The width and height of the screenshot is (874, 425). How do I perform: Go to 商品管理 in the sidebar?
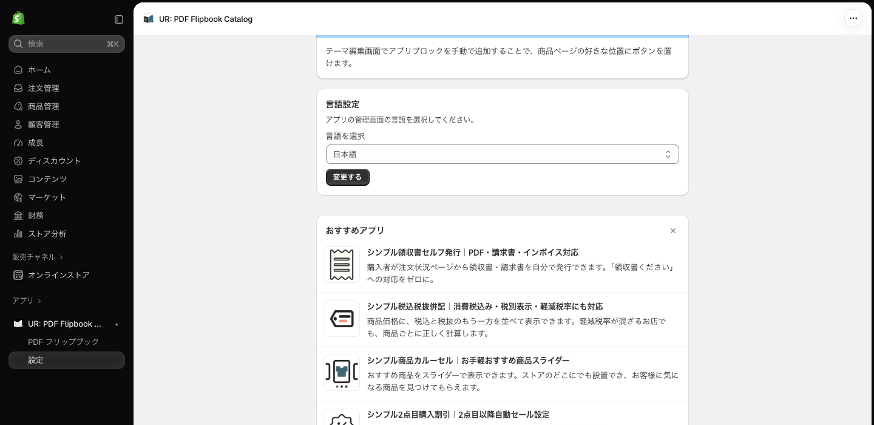67,106
